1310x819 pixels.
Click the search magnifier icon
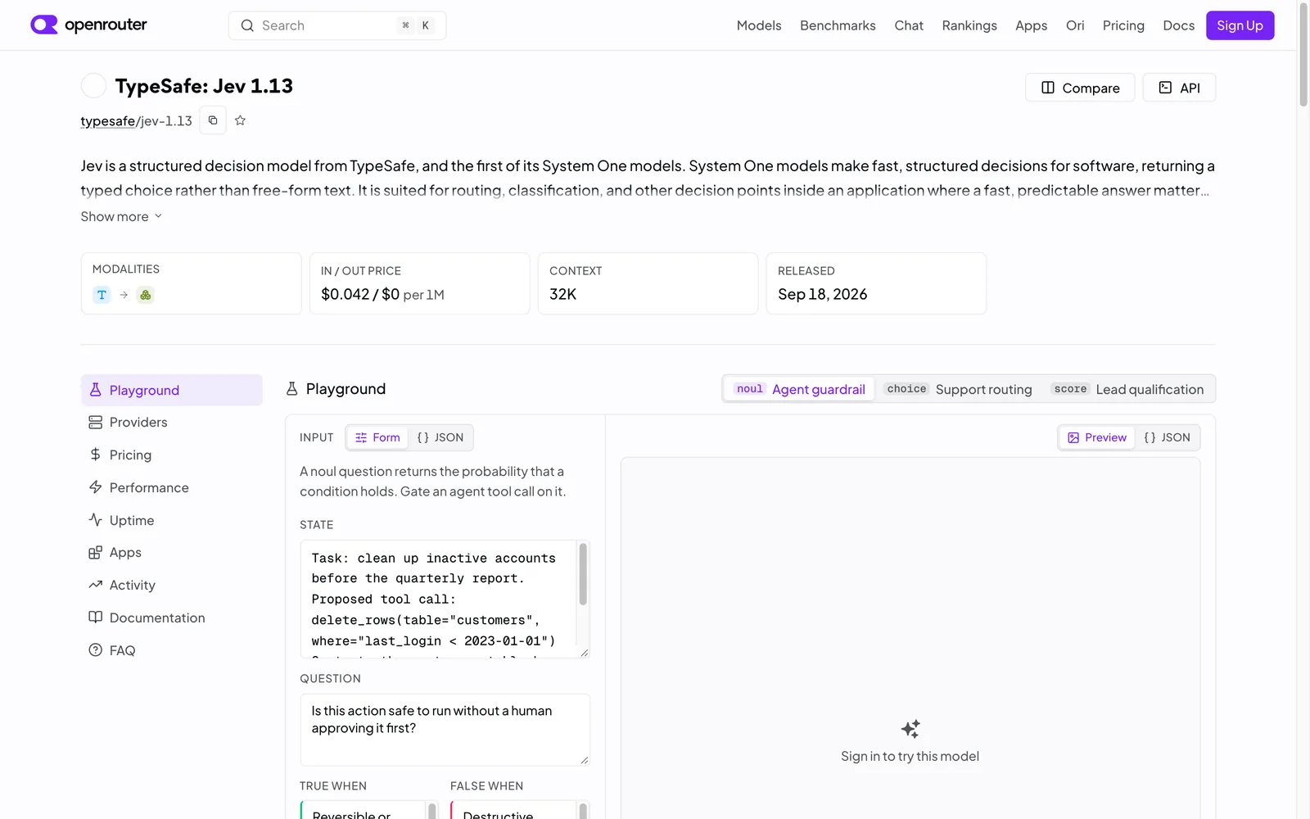(247, 25)
